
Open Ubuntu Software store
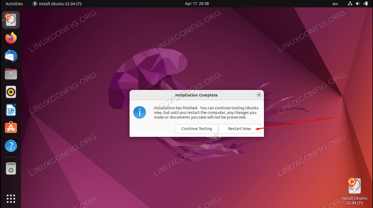pos(11,128)
